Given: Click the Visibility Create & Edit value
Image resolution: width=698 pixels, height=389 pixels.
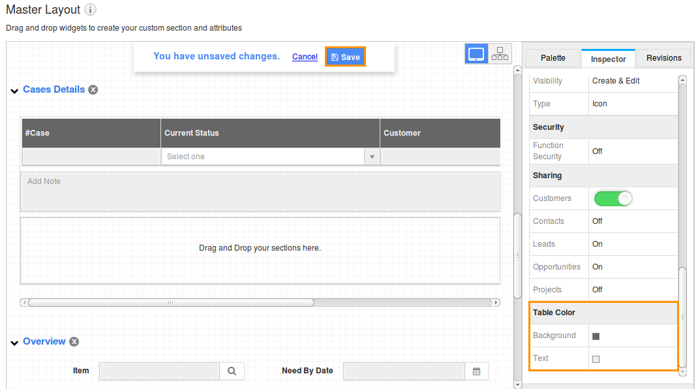Looking at the screenshot, I should click(616, 81).
